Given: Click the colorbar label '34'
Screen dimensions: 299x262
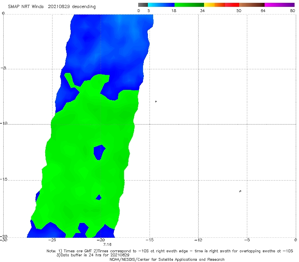Looking at the screenshot, I should tap(202, 10).
